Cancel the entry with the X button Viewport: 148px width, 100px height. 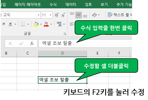pyautogui.click(x=10, y=43)
